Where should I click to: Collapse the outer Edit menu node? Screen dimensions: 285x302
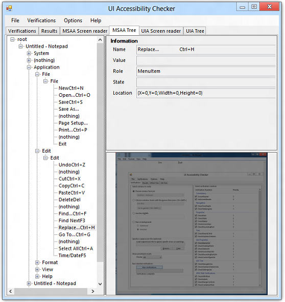[x=37, y=151]
